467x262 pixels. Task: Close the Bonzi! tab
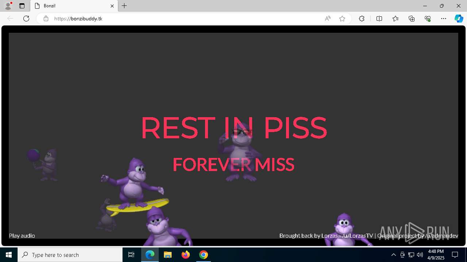112,6
